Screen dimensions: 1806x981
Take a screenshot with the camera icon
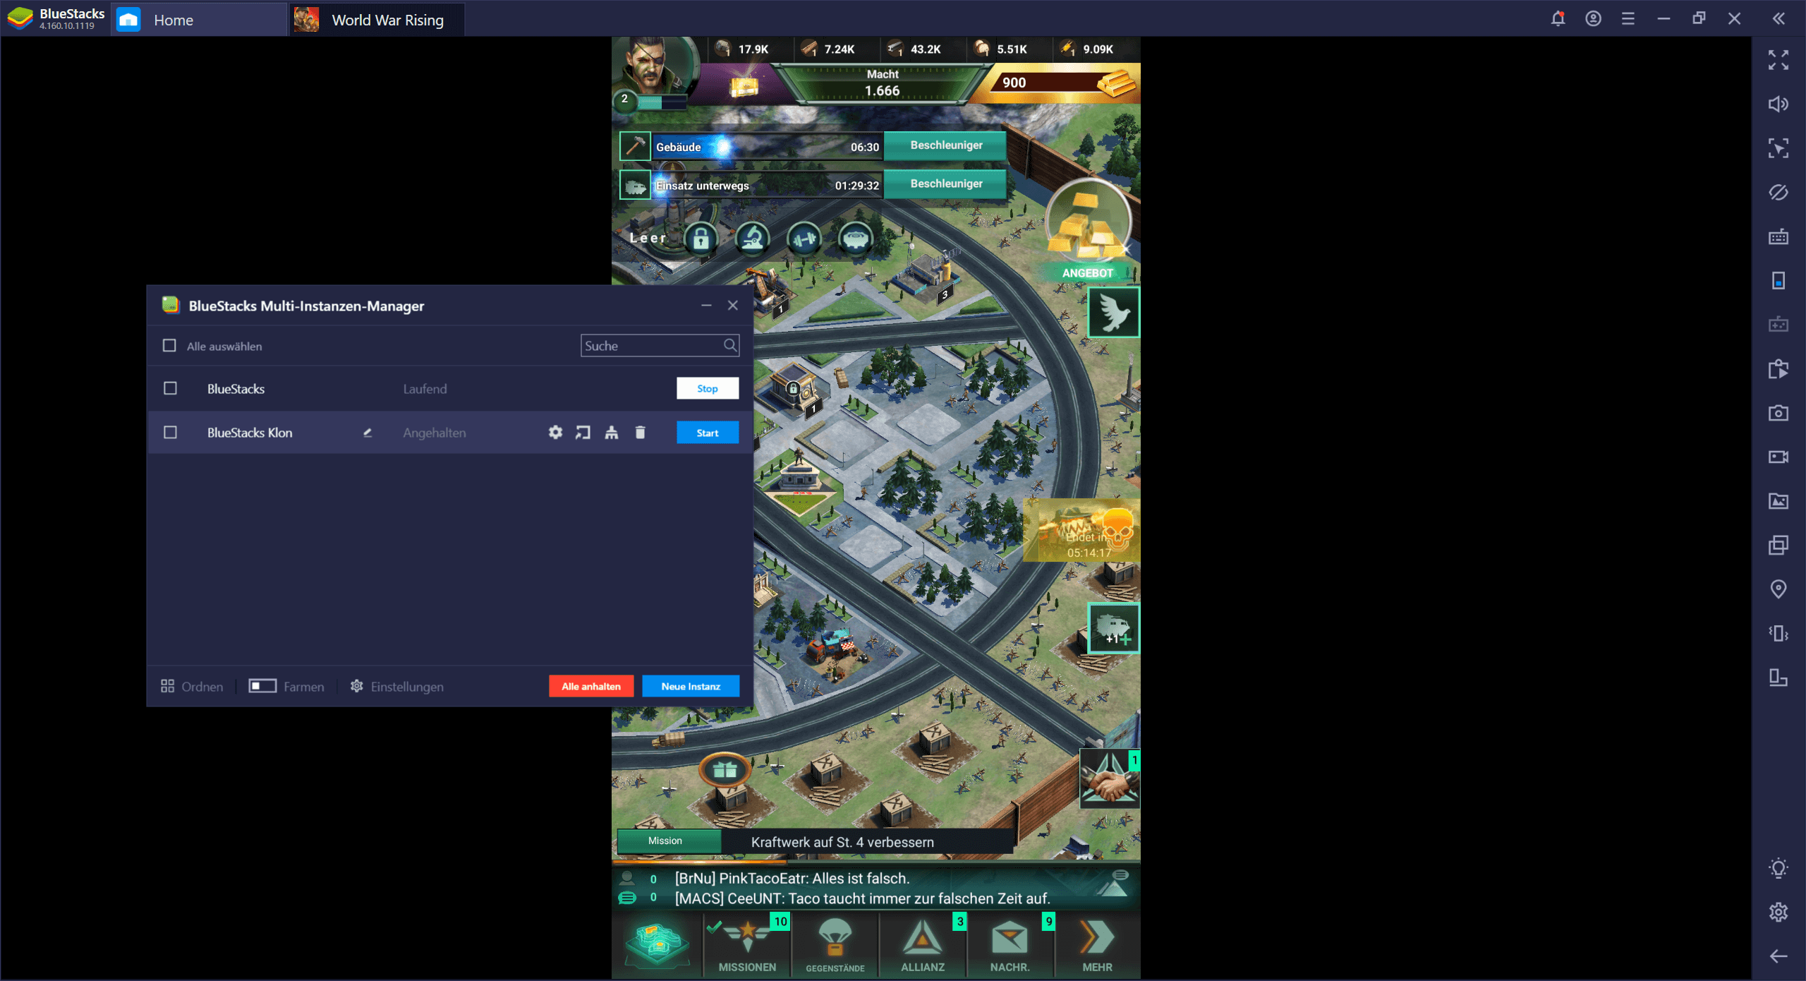(1778, 413)
